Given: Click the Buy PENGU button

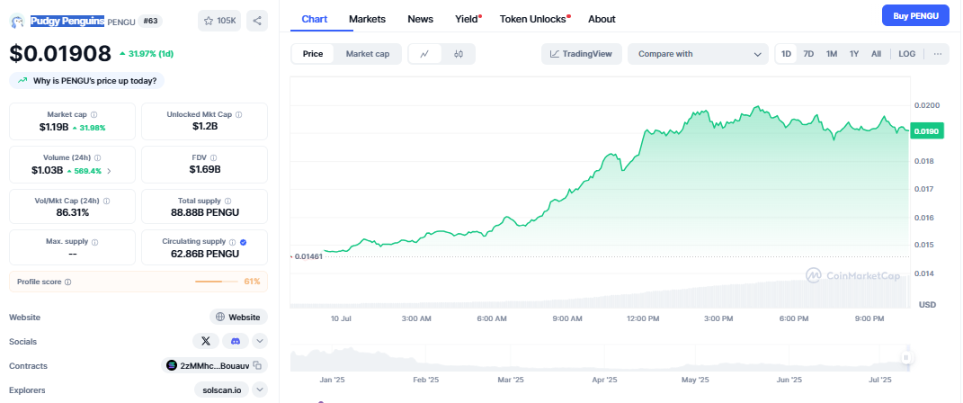Looking at the screenshot, I should pos(915,15).
